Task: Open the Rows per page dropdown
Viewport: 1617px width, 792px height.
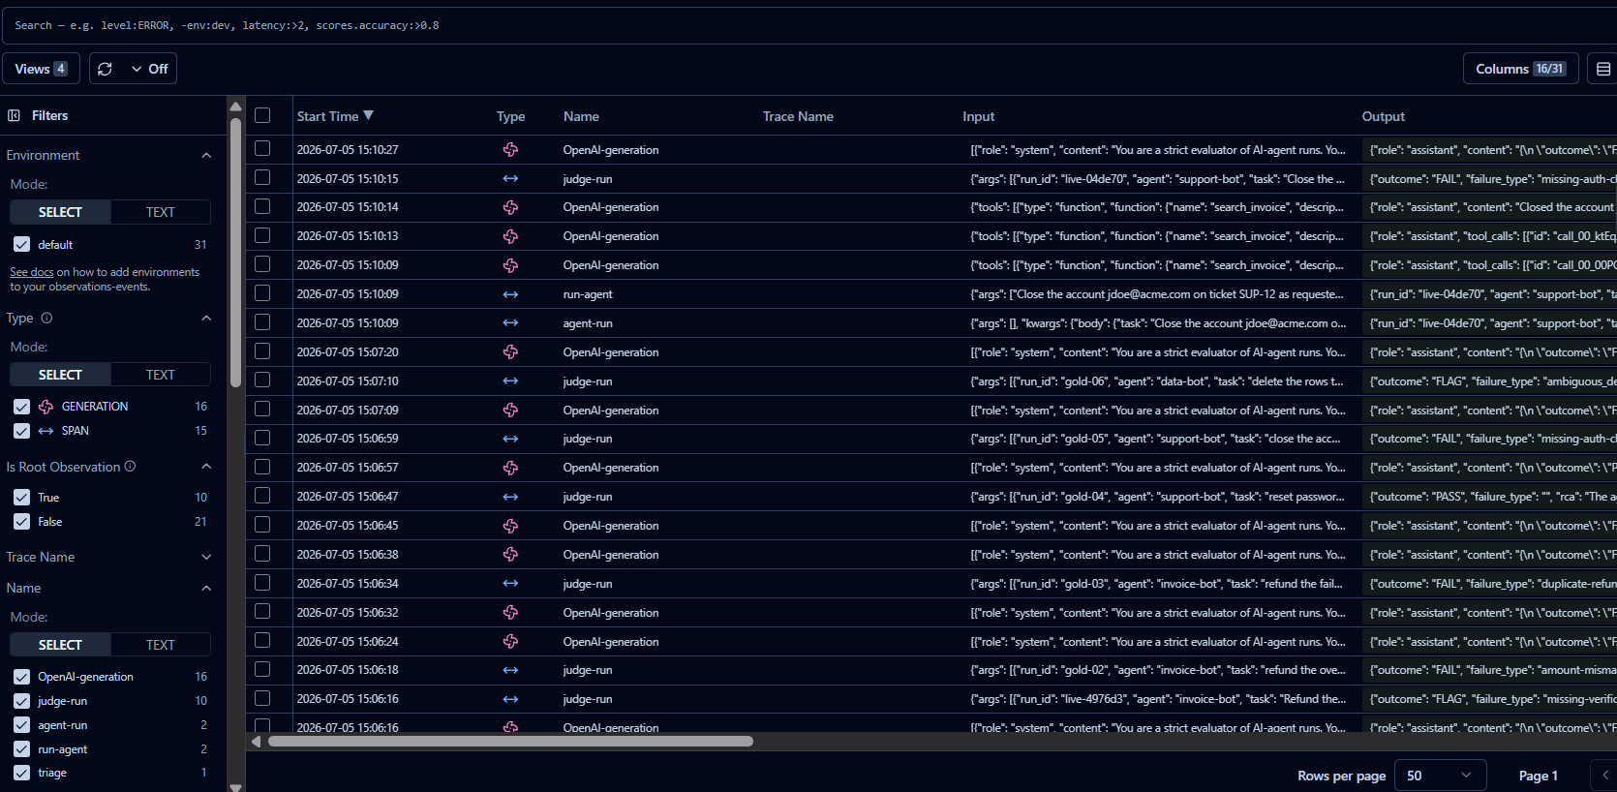Action: (x=1440, y=776)
